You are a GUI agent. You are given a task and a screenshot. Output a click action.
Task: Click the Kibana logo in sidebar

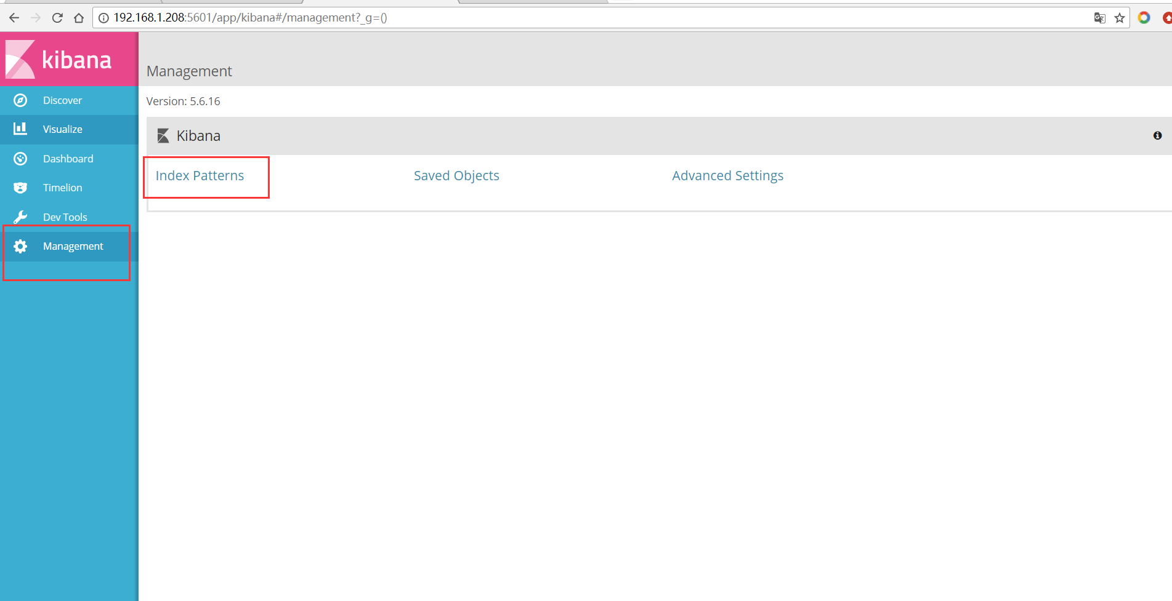[x=59, y=60]
